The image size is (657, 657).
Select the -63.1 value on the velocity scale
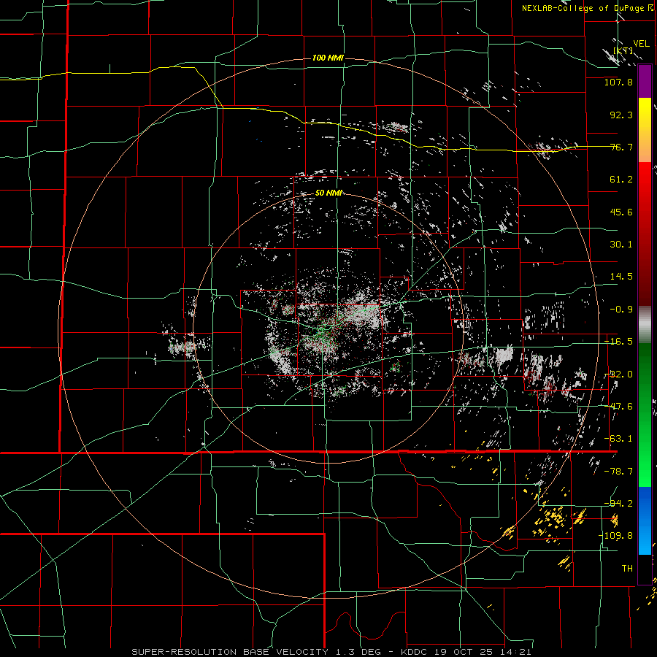618,439
